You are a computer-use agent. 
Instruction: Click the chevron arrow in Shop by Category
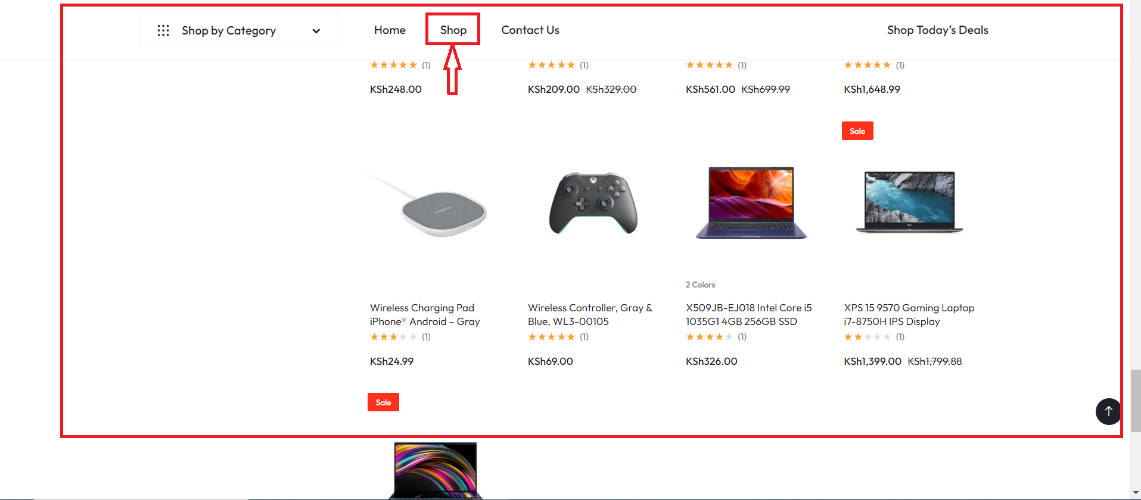pyautogui.click(x=316, y=30)
